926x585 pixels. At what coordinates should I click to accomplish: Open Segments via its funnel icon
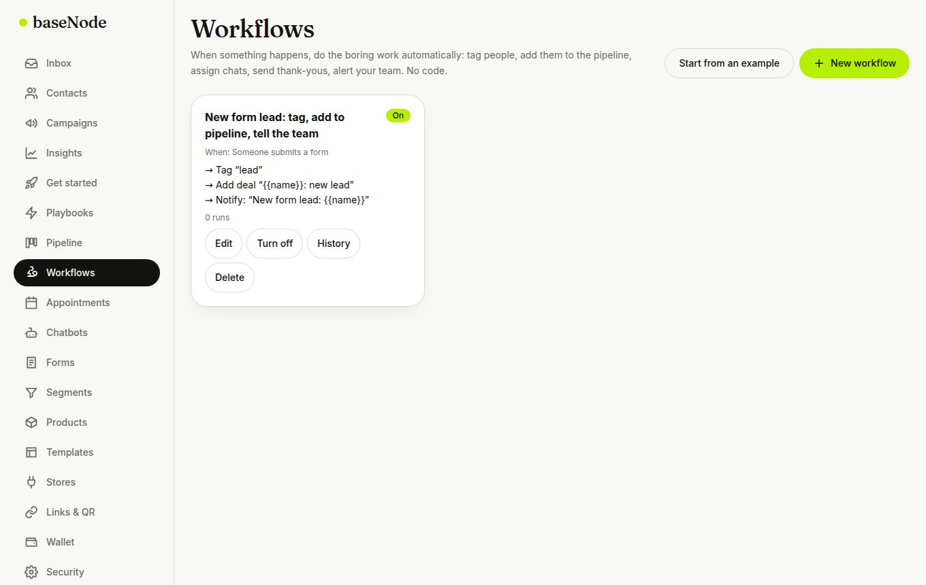pos(31,392)
